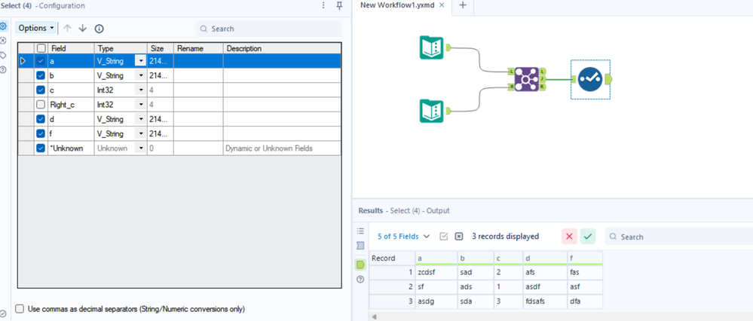Screen dimensions: 753x321
Task: Open metadata view icon in Results
Action: (x=360, y=246)
